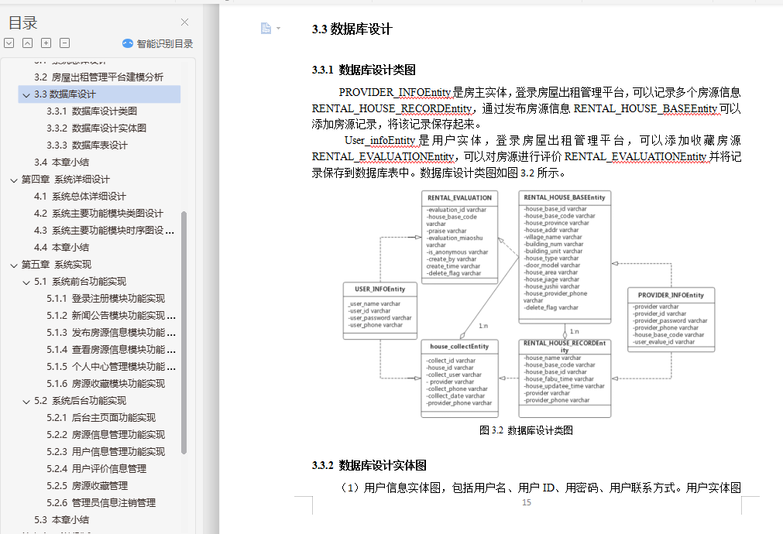Go to 5.1.6 房源收藏模块功能实现
Viewport: 783px width, 534px height.
tap(105, 383)
